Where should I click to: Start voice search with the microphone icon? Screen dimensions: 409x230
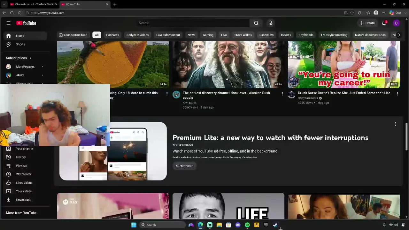point(271,23)
